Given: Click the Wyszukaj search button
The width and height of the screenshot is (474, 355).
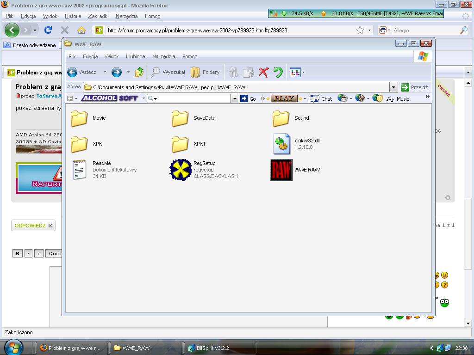Looking at the screenshot, I should (168, 72).
